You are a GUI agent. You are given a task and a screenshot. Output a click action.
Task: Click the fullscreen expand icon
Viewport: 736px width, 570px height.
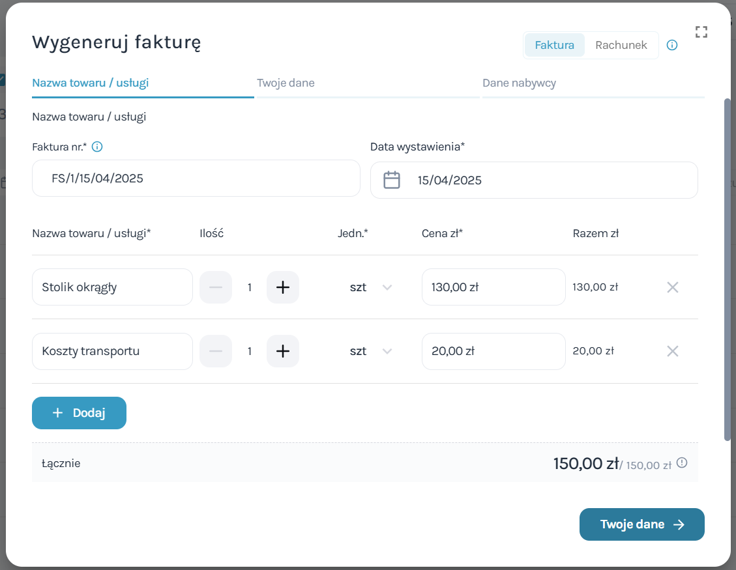tap(701, 32)
